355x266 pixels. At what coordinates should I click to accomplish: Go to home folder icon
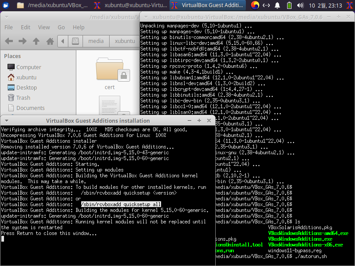coord(50,41)
